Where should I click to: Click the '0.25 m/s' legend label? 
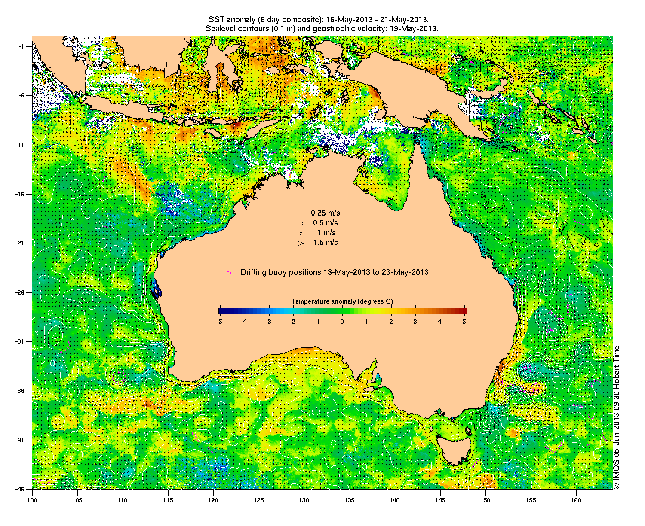[x=326, y=213]
